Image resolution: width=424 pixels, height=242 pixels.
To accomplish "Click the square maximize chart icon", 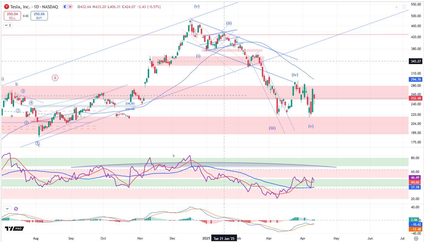I will 404,7.
